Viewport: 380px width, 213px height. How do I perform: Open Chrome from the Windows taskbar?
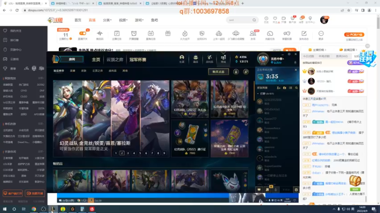[34, 209]
